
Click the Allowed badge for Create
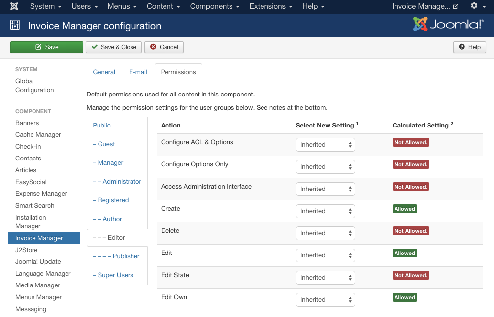point(405,209)
